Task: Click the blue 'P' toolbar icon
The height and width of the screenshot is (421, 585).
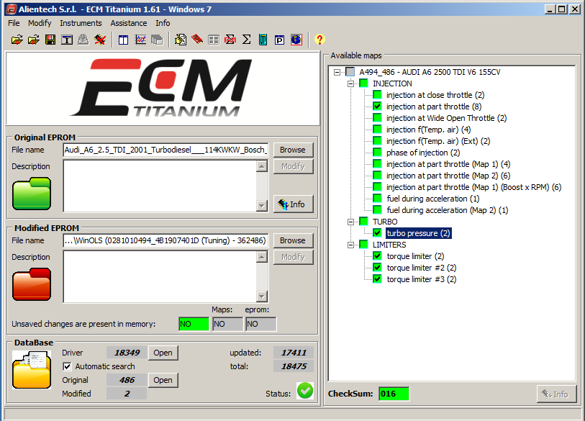Action: (279, 40)
